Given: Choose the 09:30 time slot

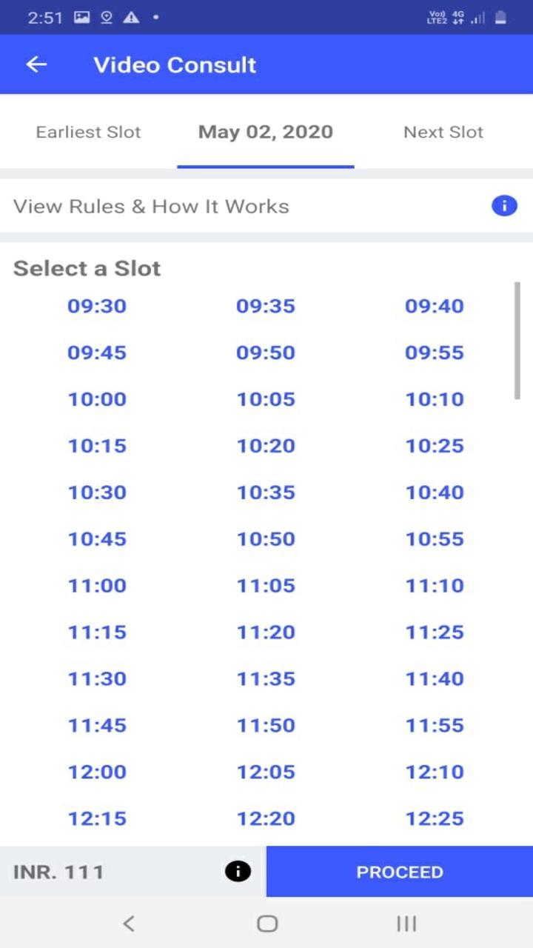Looking at the screenshot, I should click(x=97, y=306).
